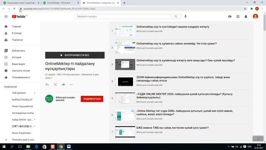Open Chrome profile icon in toolbar
The width and height of the screenshot is (266, 150).
(x=257, y=9)
